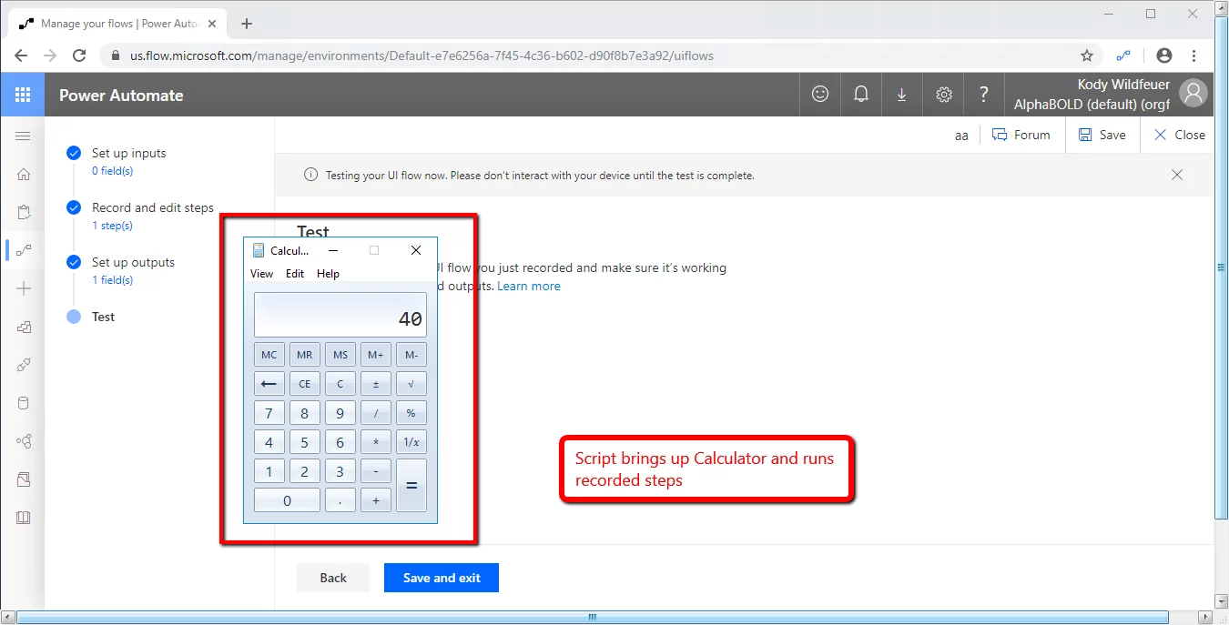This screenshot has height=625, width=1229.
Task: Click the MR memory recall key
Action: pyautogui.click(x=305, y=355)
